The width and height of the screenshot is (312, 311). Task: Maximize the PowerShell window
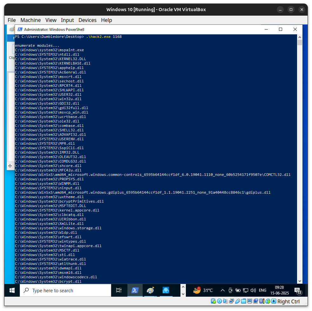point(281,29)
